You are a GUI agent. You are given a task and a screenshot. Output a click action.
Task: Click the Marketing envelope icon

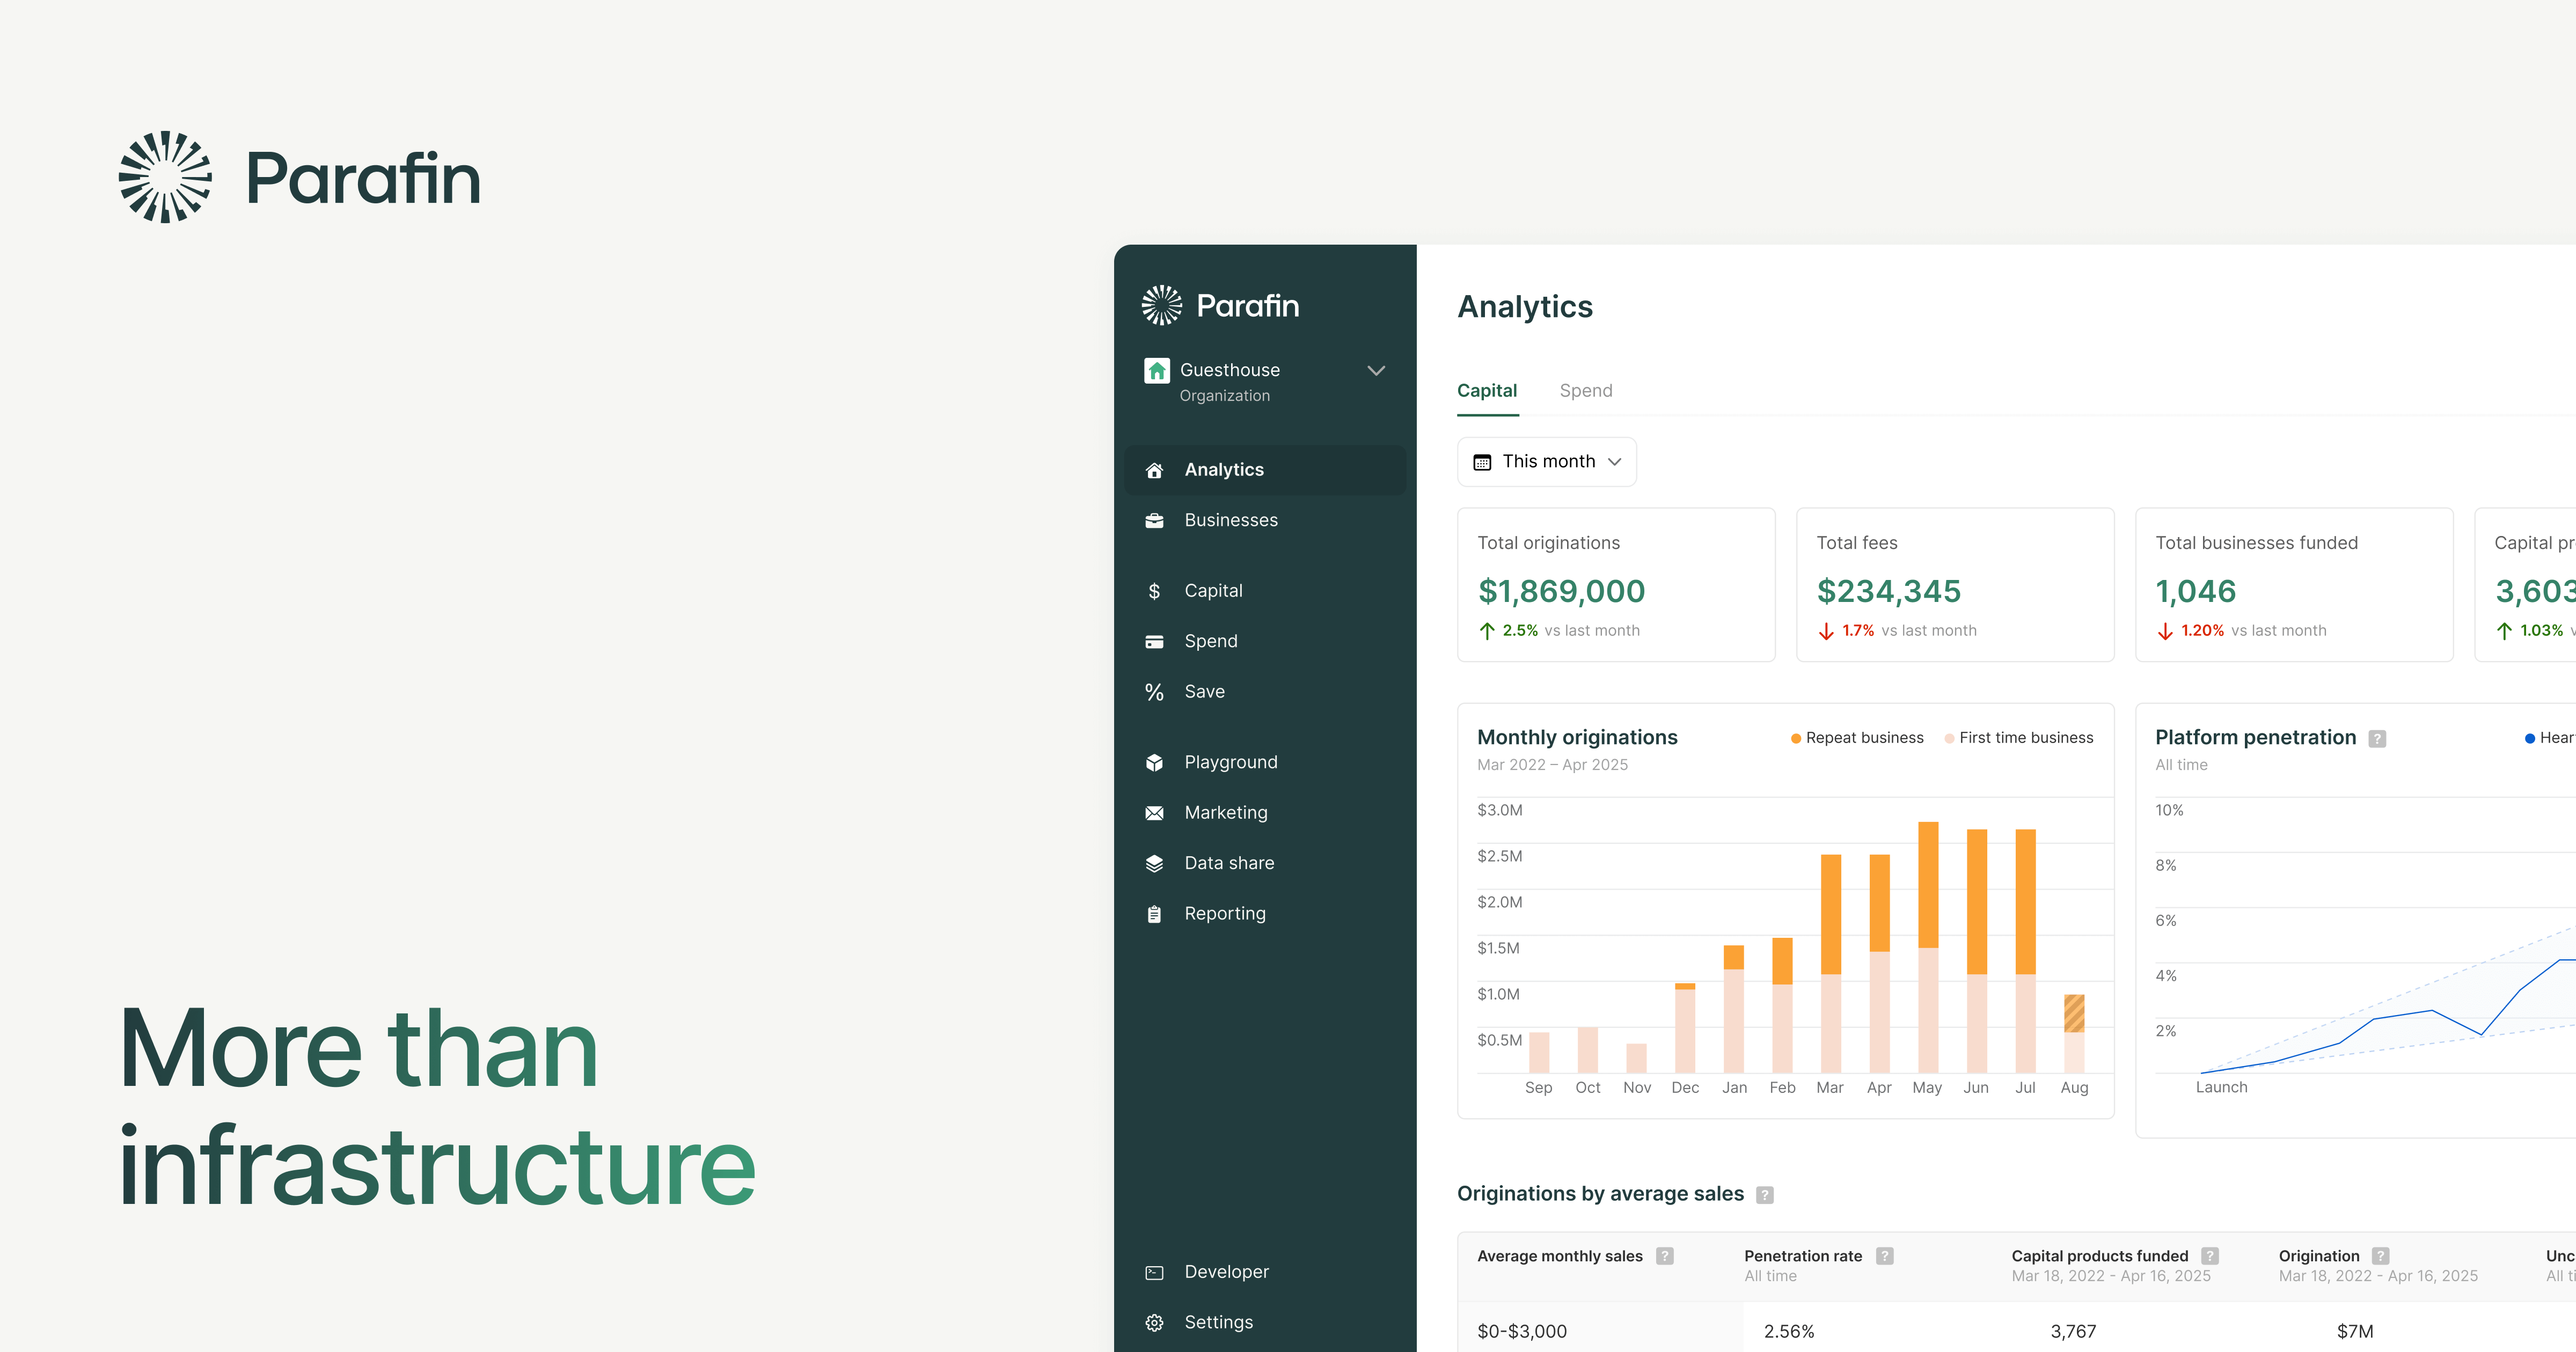click(x=1154, y=813)
